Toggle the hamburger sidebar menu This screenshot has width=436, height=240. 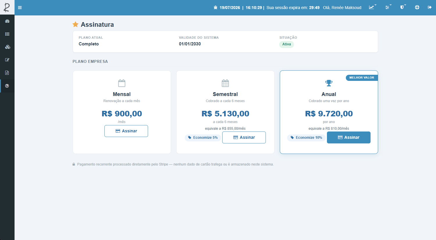point(20,8)
